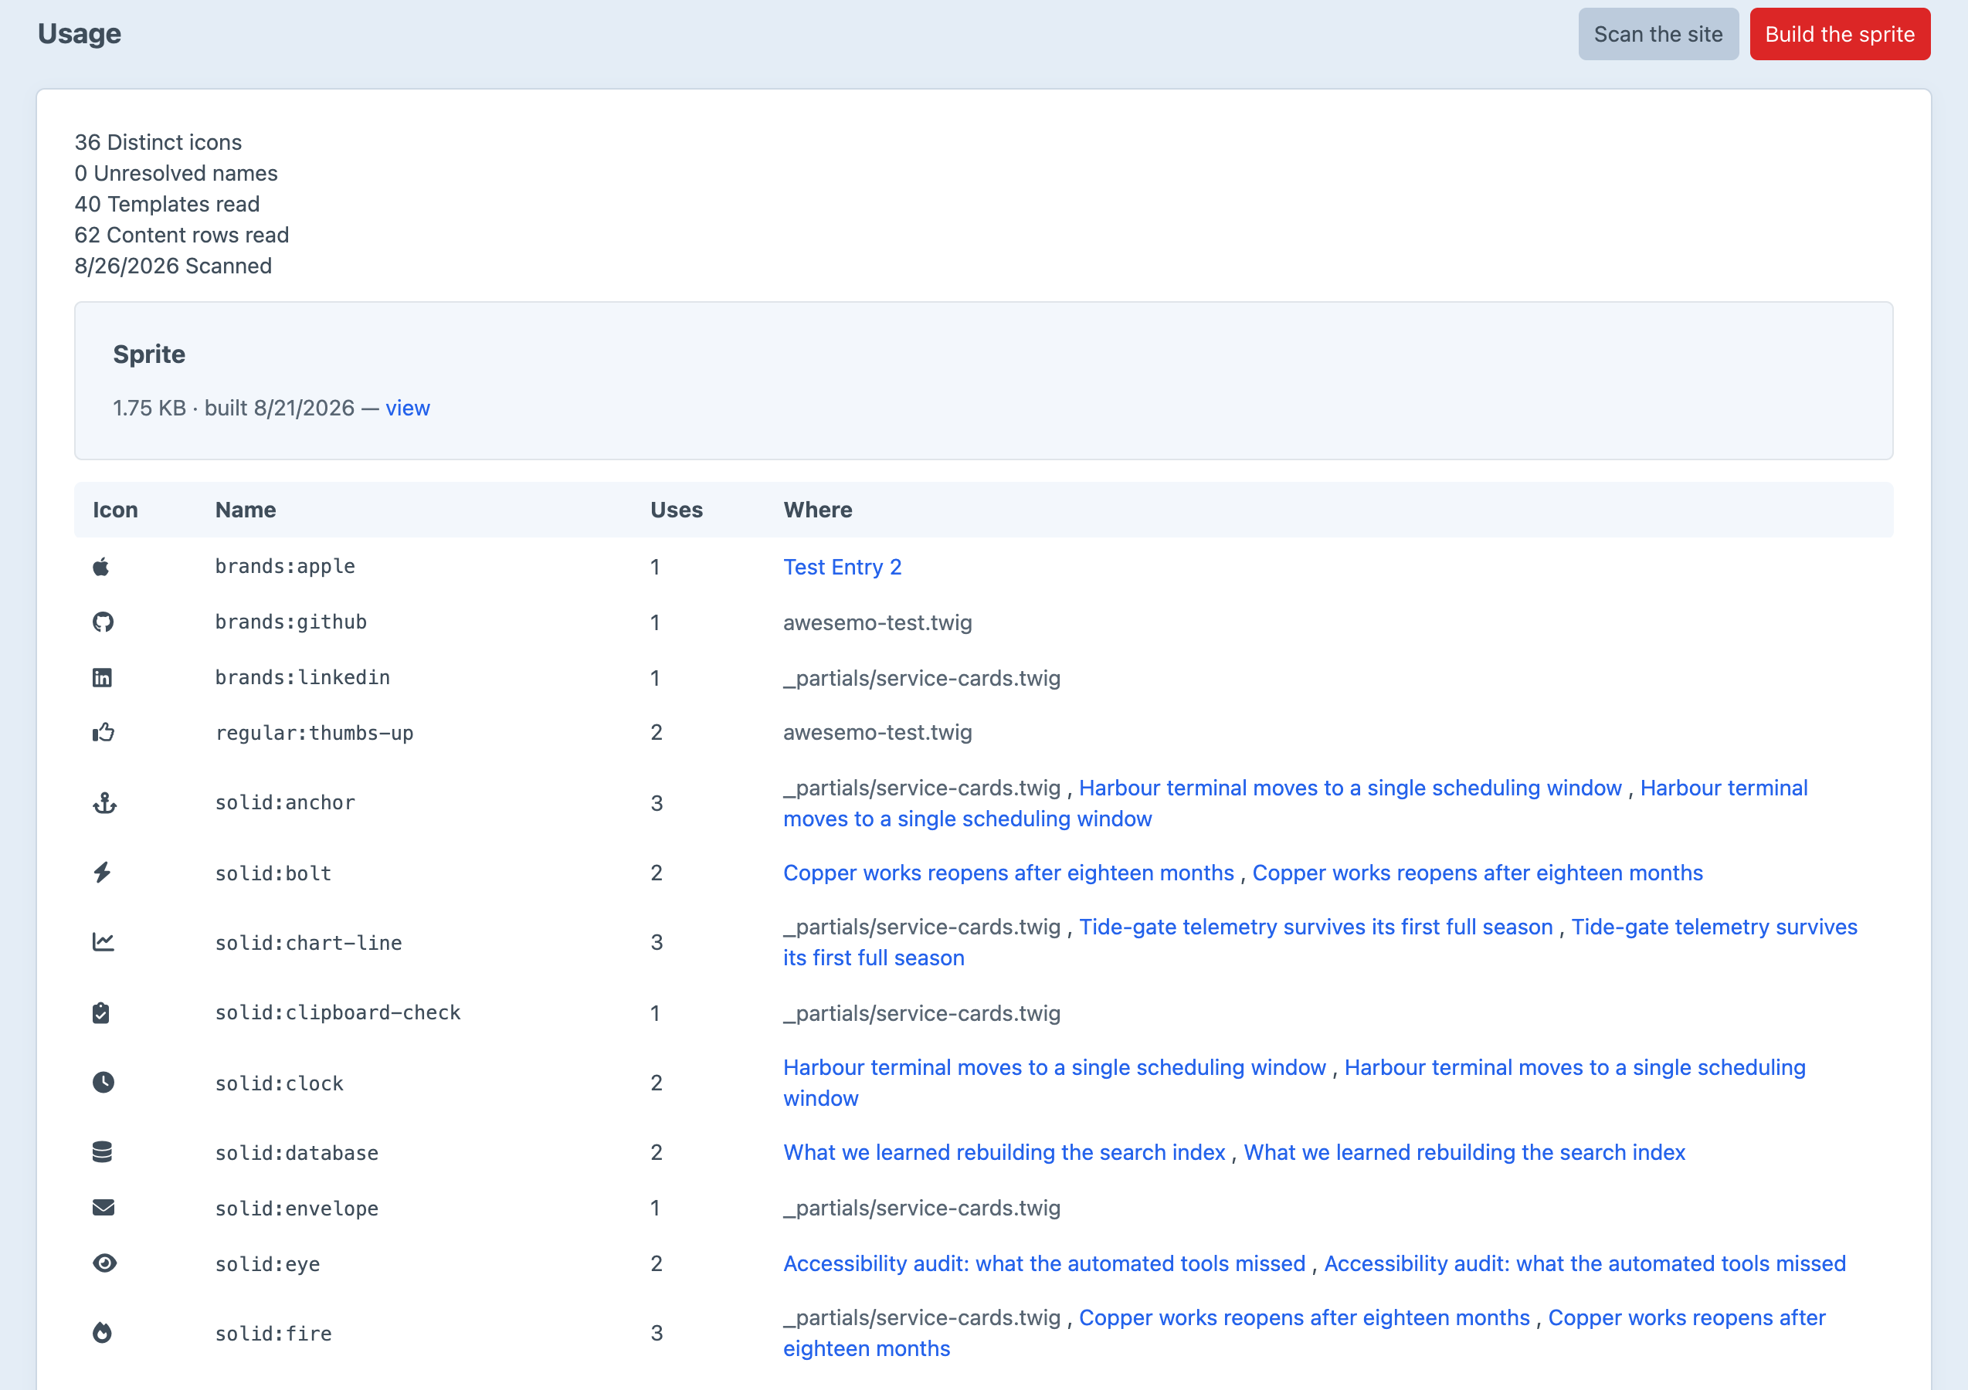Click _partials/service-cards.twig in clipboard-check row
This screenshot has height=1390, width=1968.
click(922, 1014)
